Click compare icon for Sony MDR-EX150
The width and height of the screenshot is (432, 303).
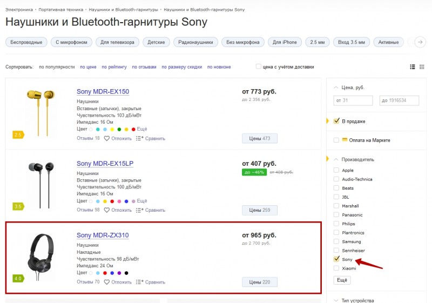pyautogui.click(x=140, y=138)
